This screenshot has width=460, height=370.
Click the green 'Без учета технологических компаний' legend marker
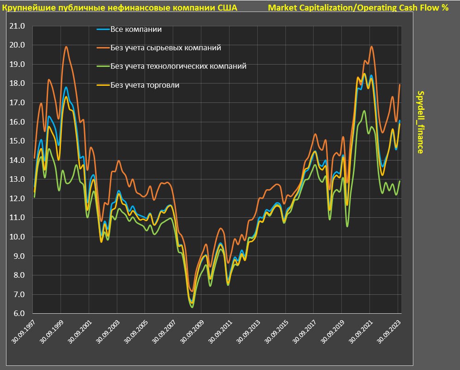(103, 66)
